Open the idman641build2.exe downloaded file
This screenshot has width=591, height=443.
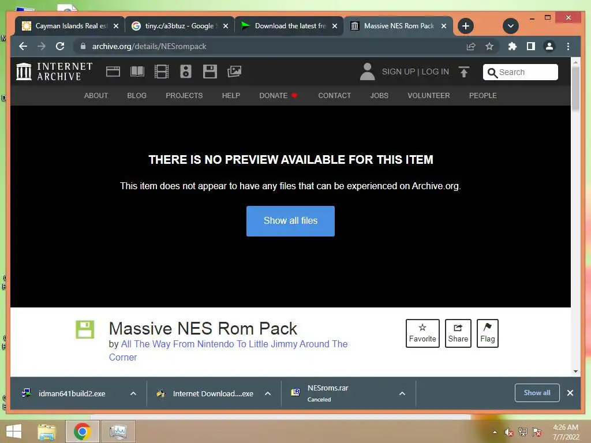point(72,393)
